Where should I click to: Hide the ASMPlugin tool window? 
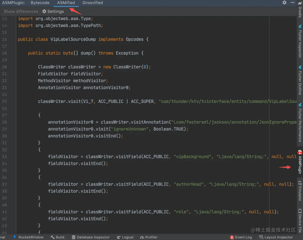point(293,3)
